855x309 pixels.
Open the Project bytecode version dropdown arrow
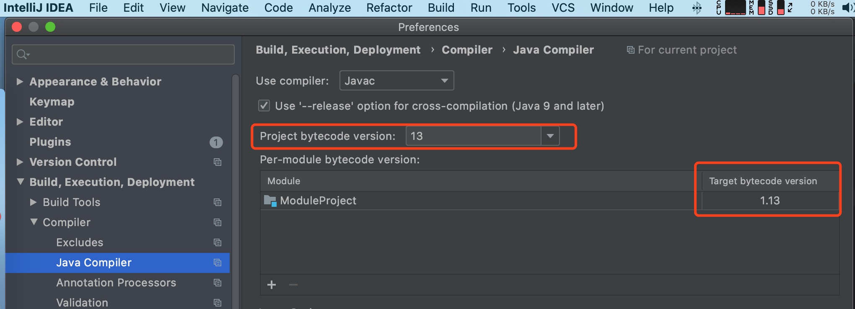tap(550, 136)
